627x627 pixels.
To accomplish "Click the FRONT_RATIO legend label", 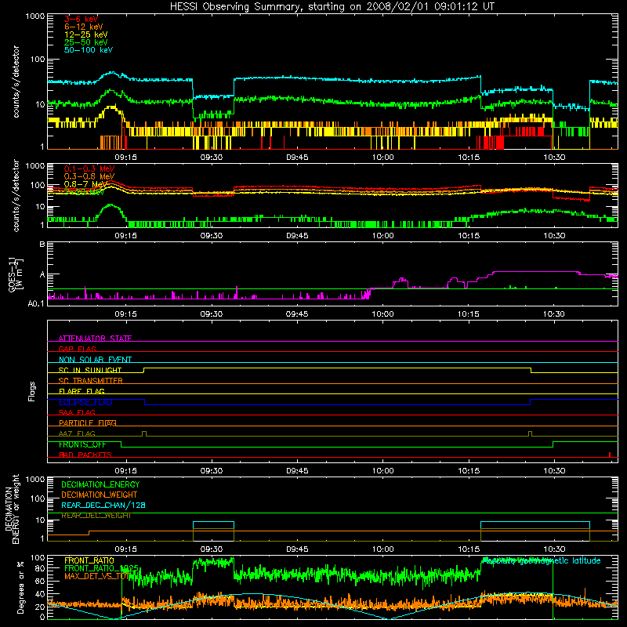I will click(89, 560).
